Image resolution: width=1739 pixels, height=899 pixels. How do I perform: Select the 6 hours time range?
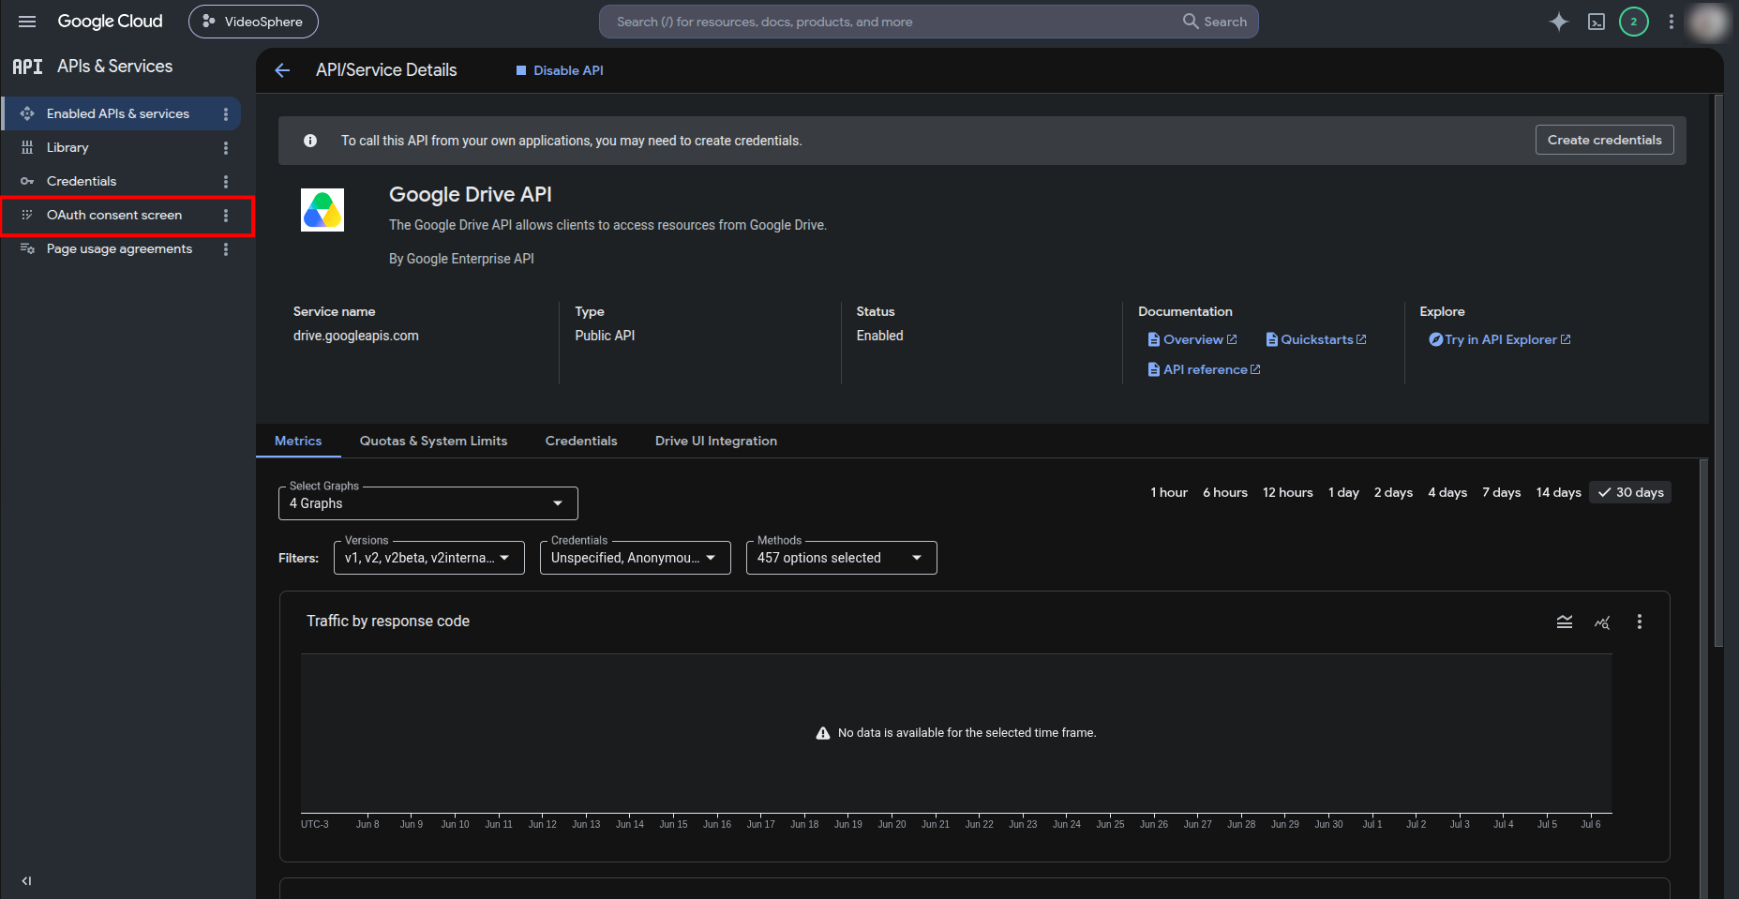(x=1225, y=492)
